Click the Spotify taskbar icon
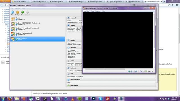 pyautogui.click(x=80, y=99)
